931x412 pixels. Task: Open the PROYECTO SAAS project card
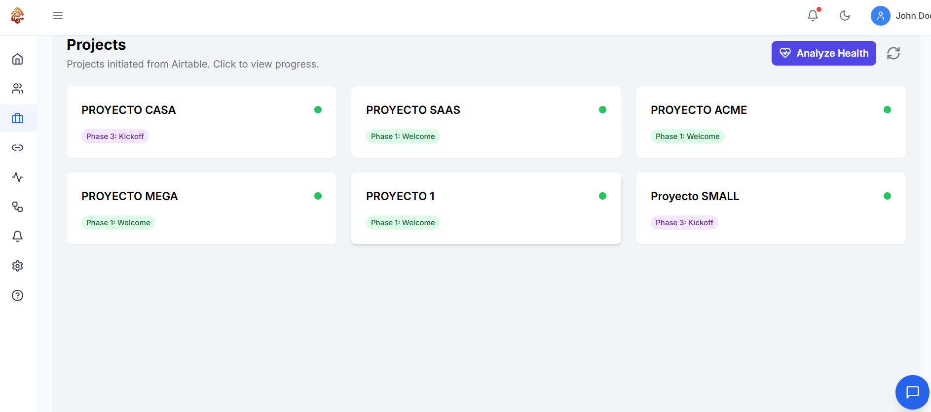click(x=486, y=122)
